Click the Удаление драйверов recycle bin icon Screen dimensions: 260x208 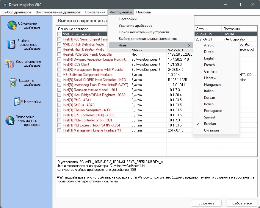tap(13, 82)
